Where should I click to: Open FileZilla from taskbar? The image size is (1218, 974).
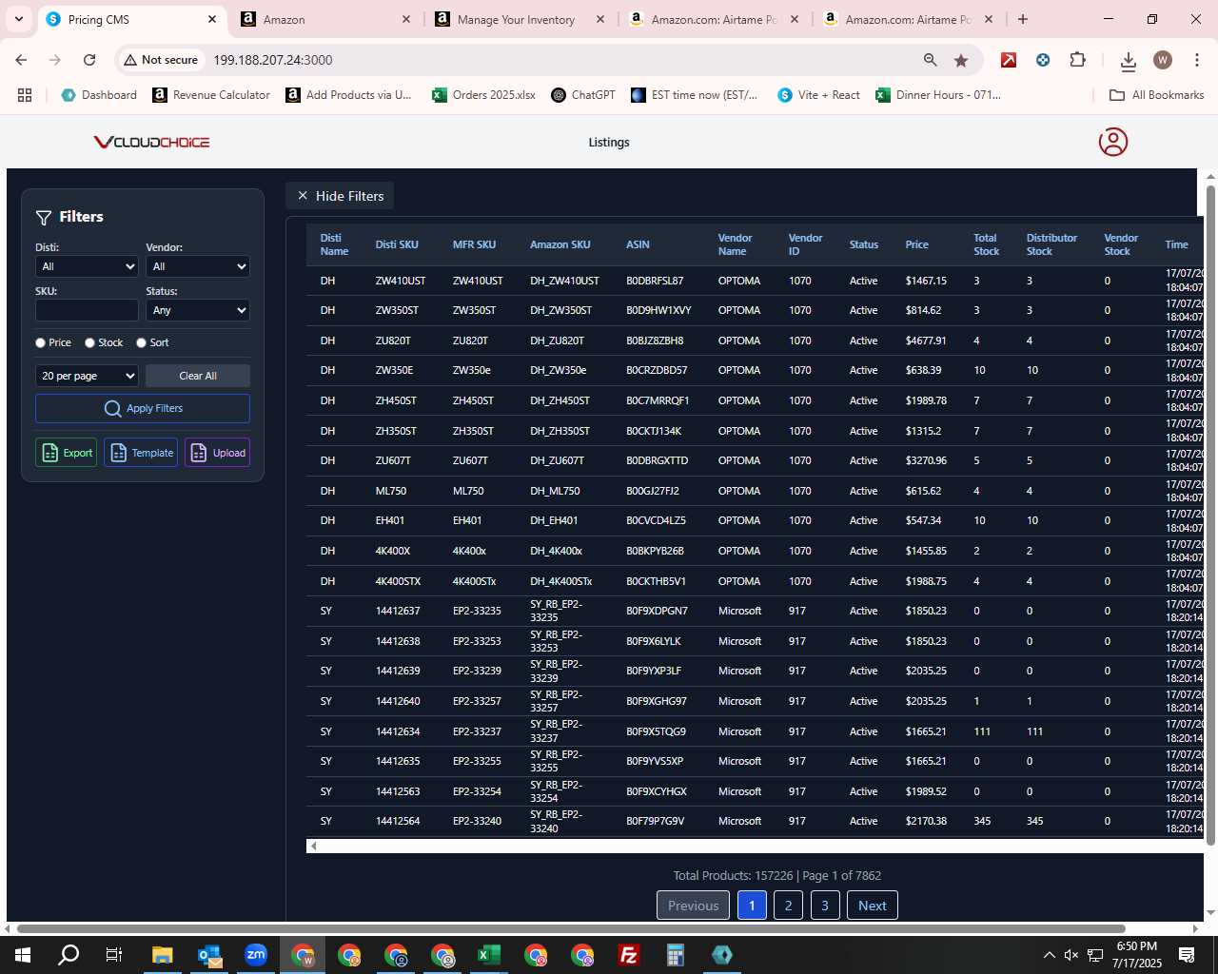pyautogui.click(x=629, y=955)
